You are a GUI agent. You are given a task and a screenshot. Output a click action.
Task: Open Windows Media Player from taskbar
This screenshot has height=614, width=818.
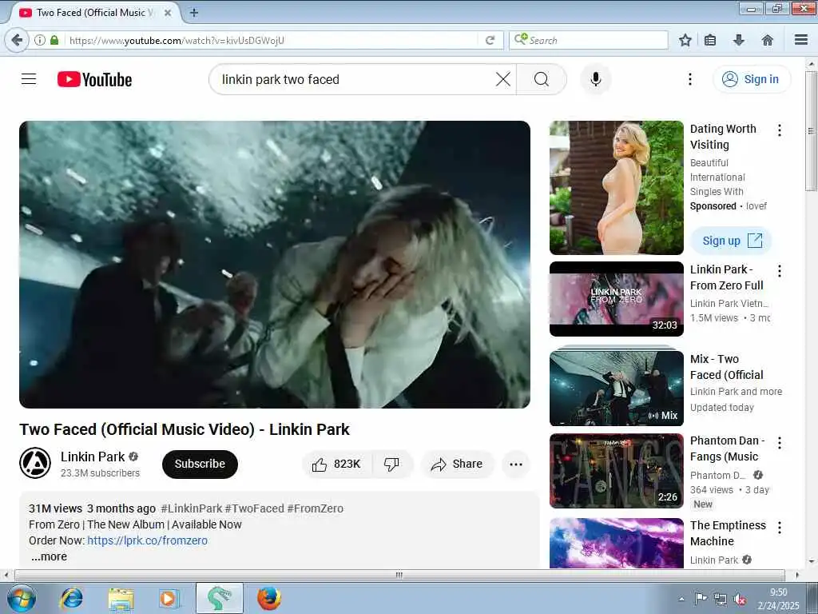[169, 598]
